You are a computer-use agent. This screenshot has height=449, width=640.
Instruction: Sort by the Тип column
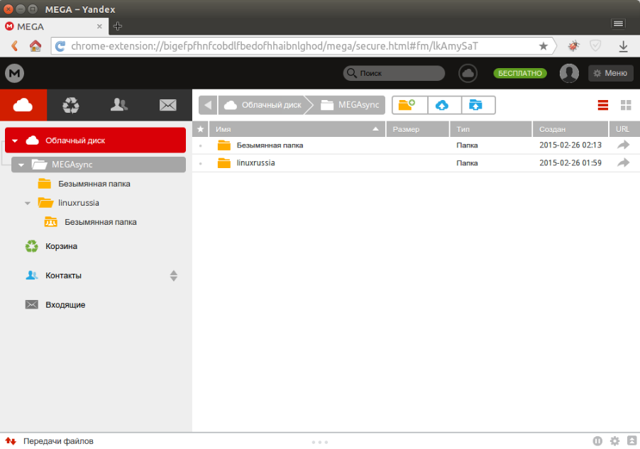click(491, 129)
